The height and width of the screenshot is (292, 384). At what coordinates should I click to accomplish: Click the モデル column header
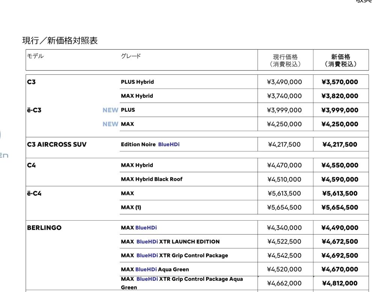tap(35, 56)
